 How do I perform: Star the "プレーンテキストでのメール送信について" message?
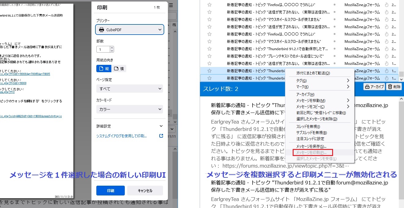click(209, 56)
